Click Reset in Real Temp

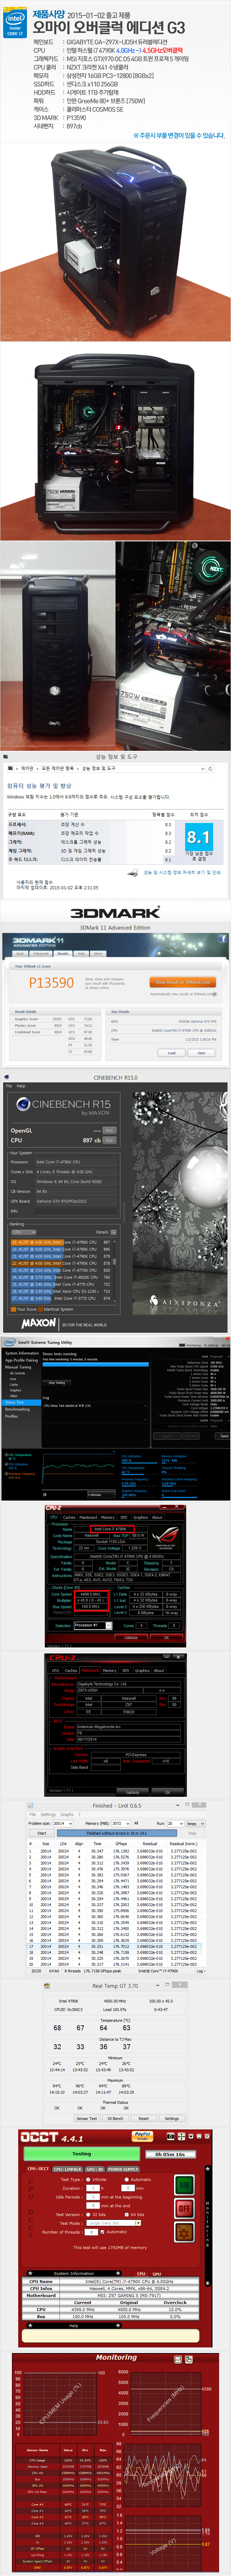143,2118
